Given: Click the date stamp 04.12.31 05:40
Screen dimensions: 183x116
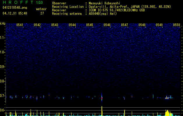Looking at the screenshot, I should [15, 13].
